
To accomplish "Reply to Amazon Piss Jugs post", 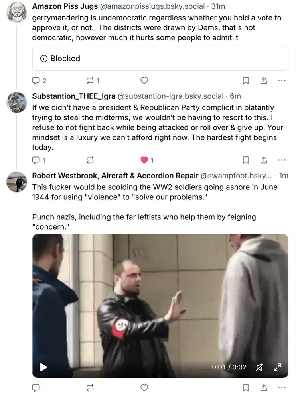I will (x=39, y=81).
